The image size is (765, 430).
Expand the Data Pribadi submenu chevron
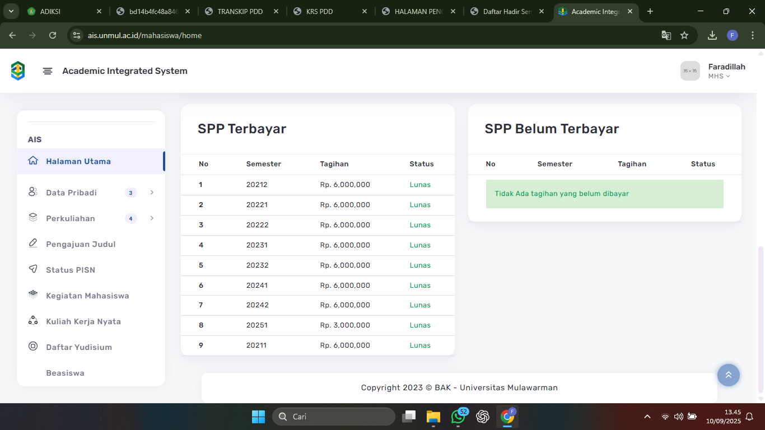tap(152, 193)
